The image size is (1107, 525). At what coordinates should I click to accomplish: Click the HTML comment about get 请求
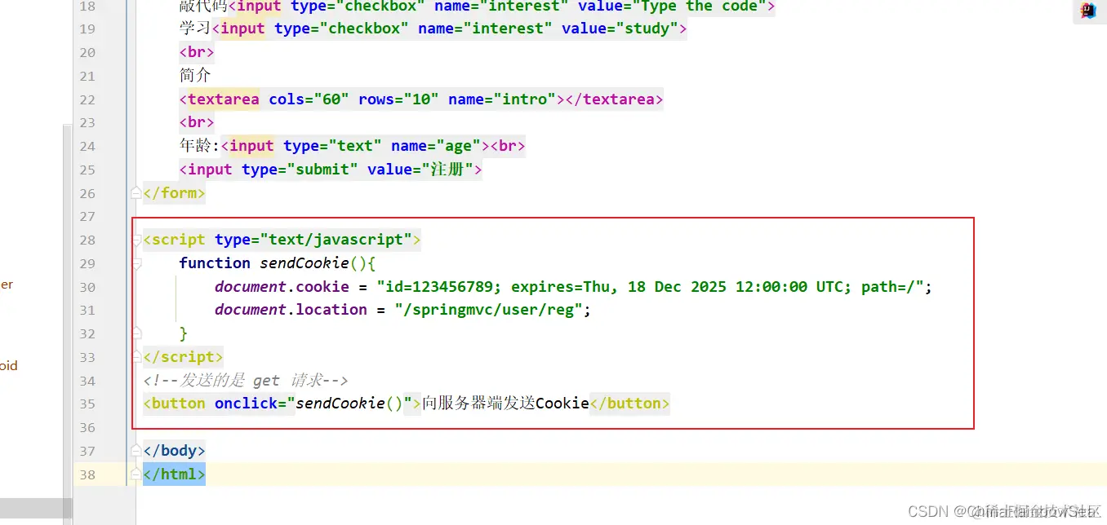click(246, 381)
